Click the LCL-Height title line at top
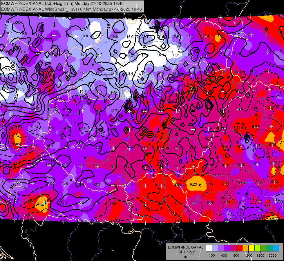 tap(62, 3)
